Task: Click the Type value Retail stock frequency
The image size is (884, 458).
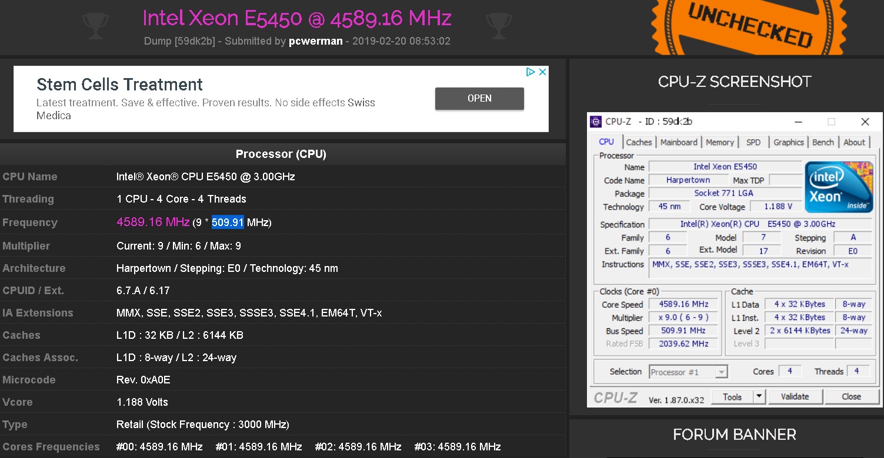Action: click(x=203, y=425)
